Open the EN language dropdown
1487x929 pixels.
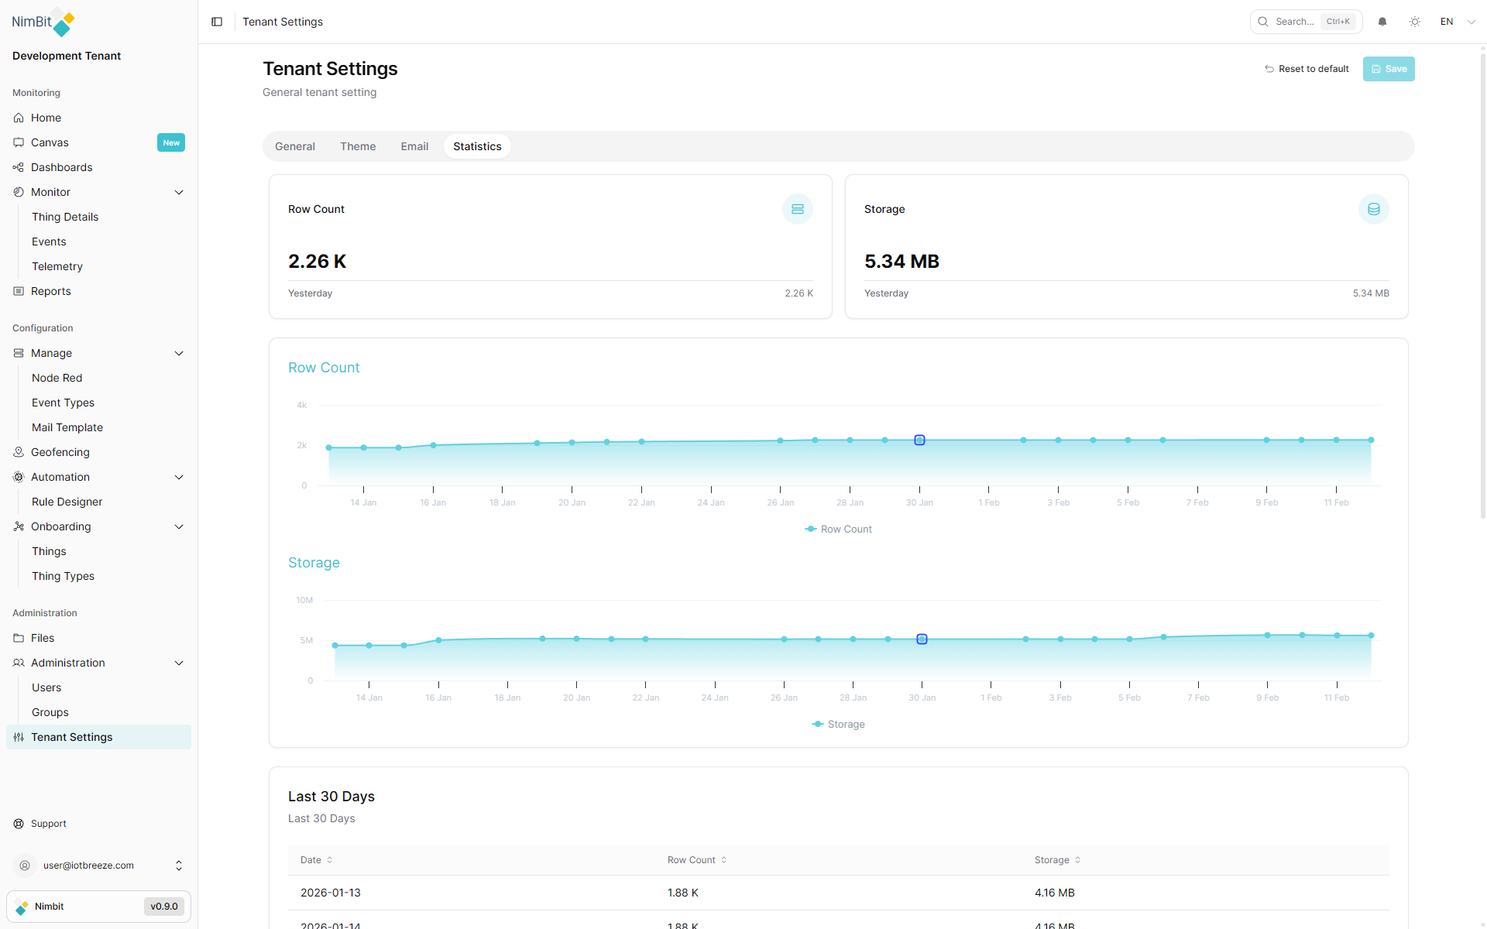(x=1458, y=22)
